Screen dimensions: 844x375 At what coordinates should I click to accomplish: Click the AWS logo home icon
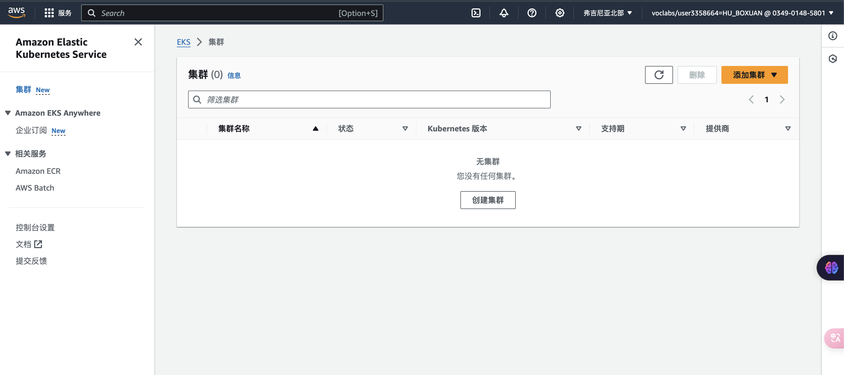pos(17,12)
